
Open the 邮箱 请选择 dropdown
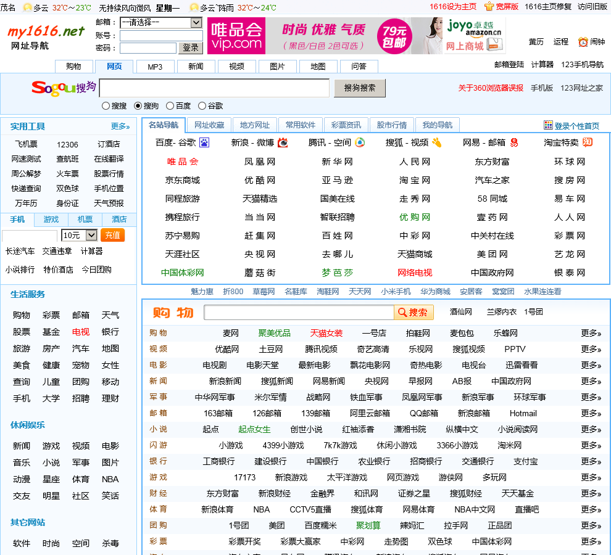161,23
